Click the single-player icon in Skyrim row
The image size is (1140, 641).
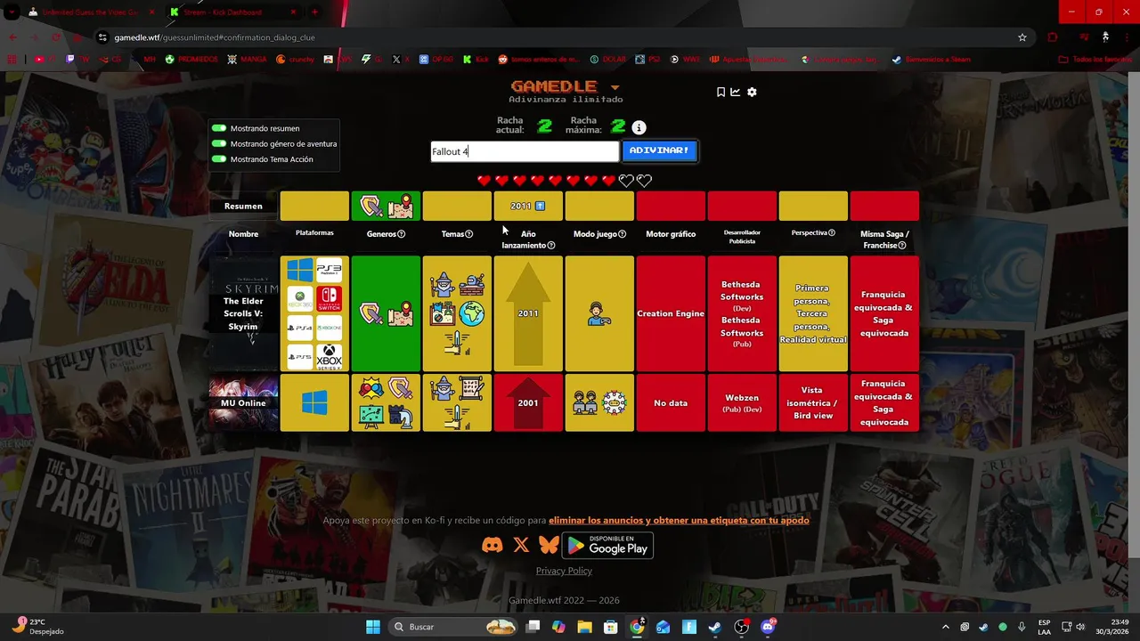599,313
